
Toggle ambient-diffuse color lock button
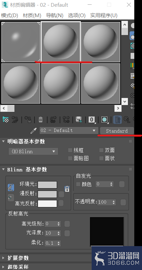pos(11,188)
